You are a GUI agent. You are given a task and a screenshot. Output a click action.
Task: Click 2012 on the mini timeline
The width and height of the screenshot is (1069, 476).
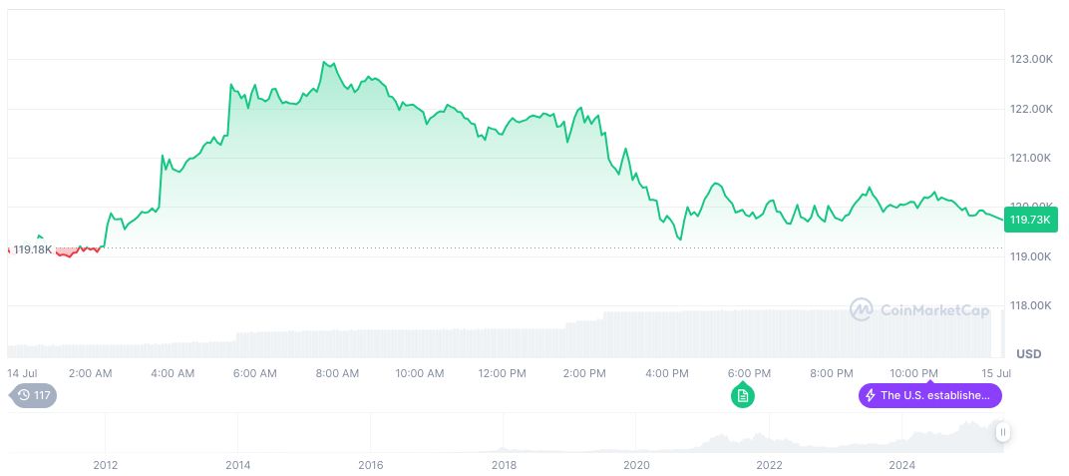click(105, 465)
